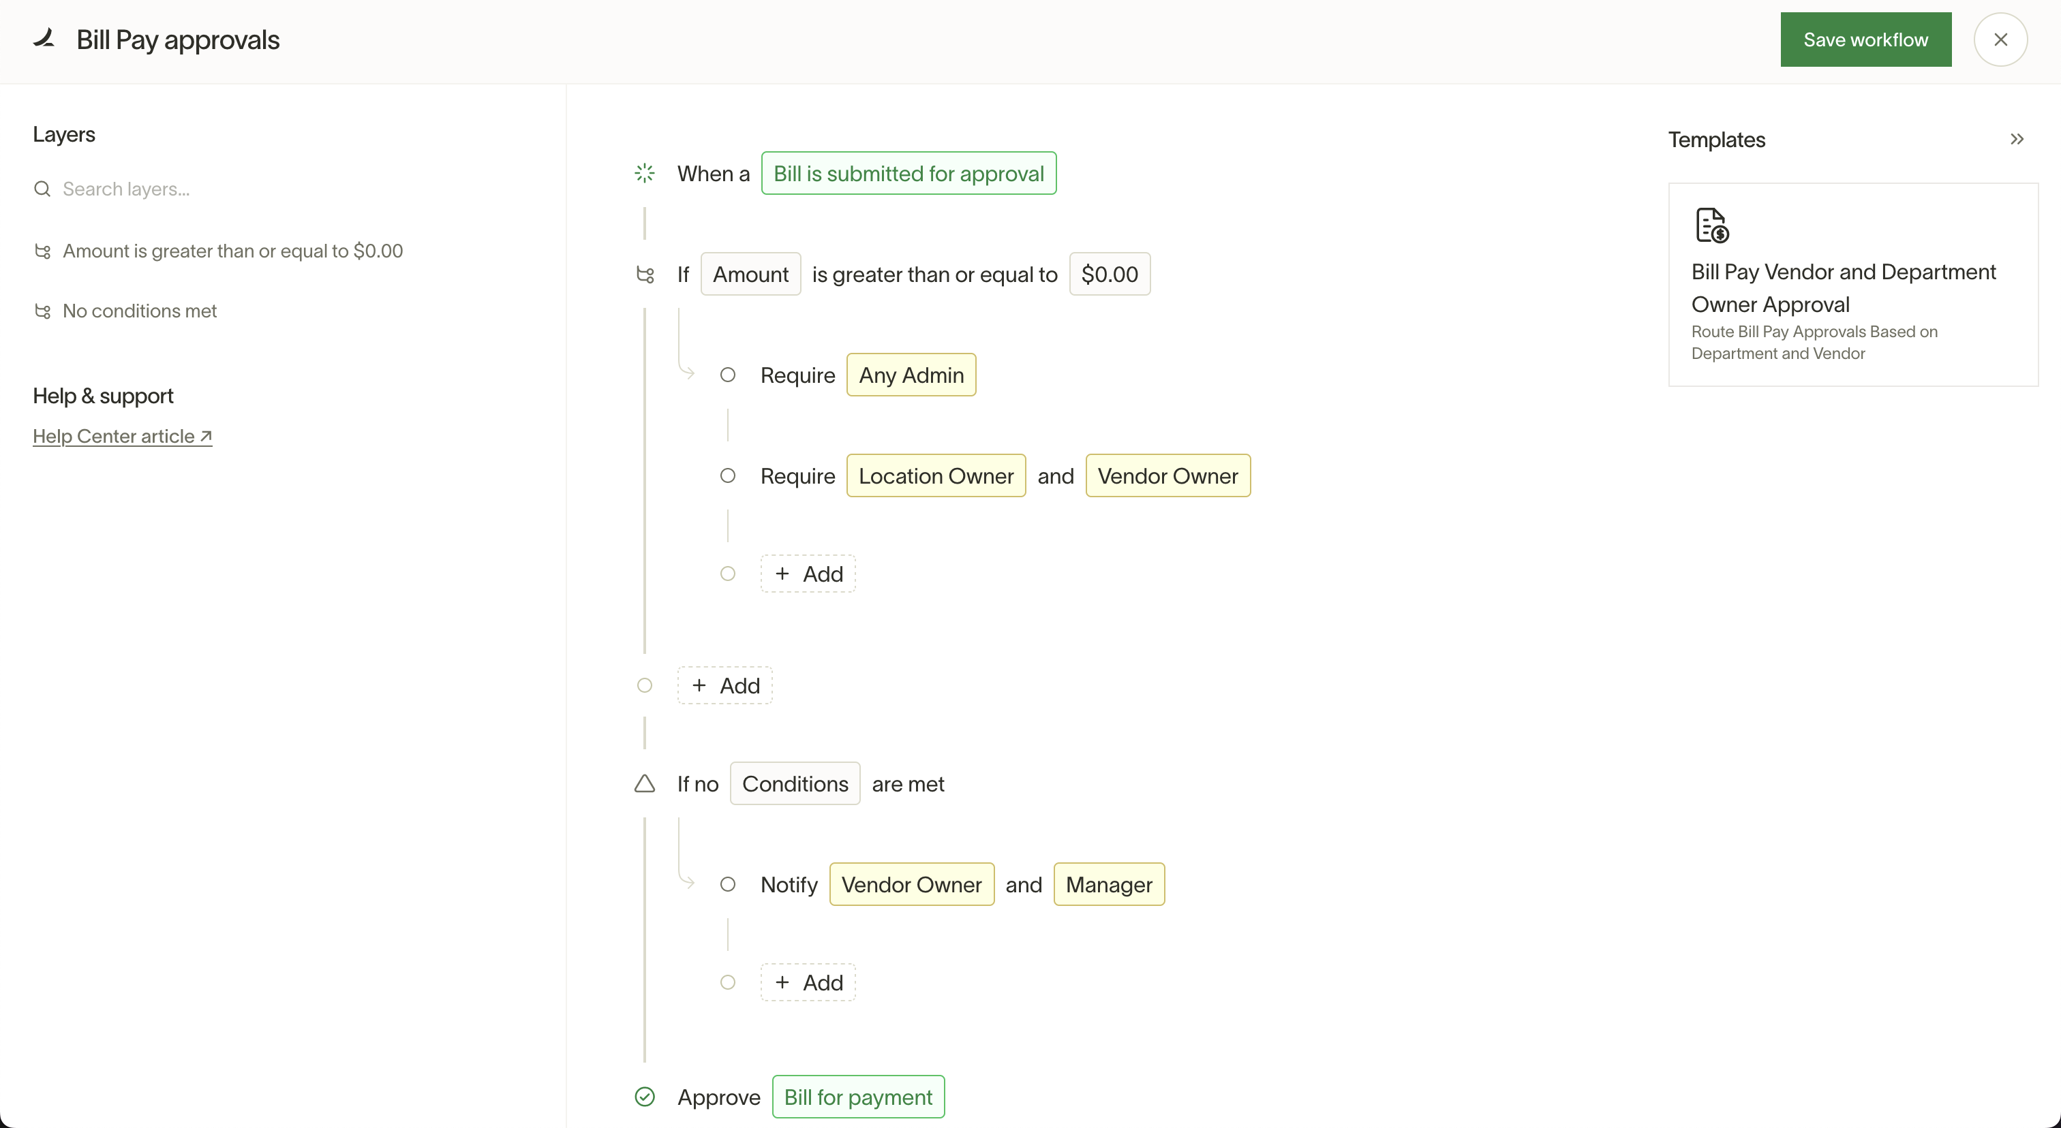
Task: Click the trigger sparkle icon beside 'When a'
Action: pyautogui.click(x=644, y=173)
